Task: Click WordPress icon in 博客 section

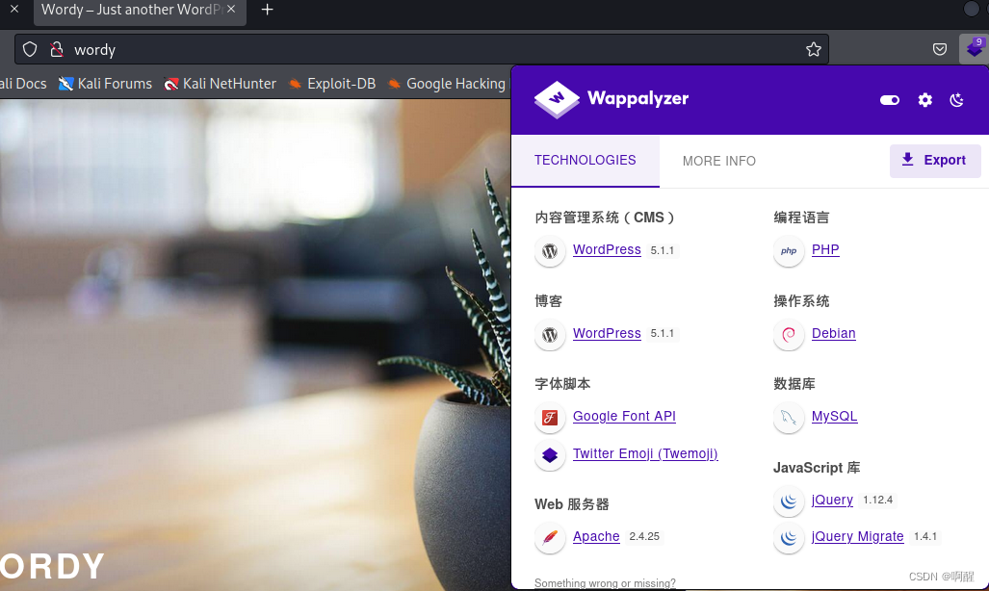Action: point(550,334)
